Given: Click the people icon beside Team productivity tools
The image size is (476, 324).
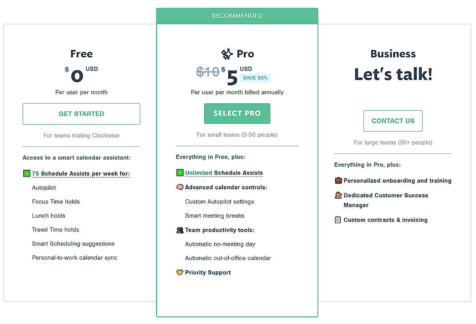Looking at the screenshot, I should click(180, 230).
